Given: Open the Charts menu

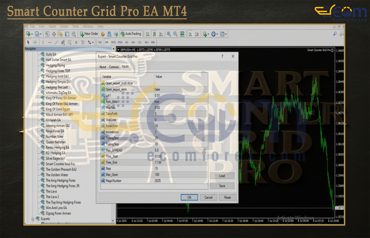Looking at the screenshot, I should pos(64,27).
